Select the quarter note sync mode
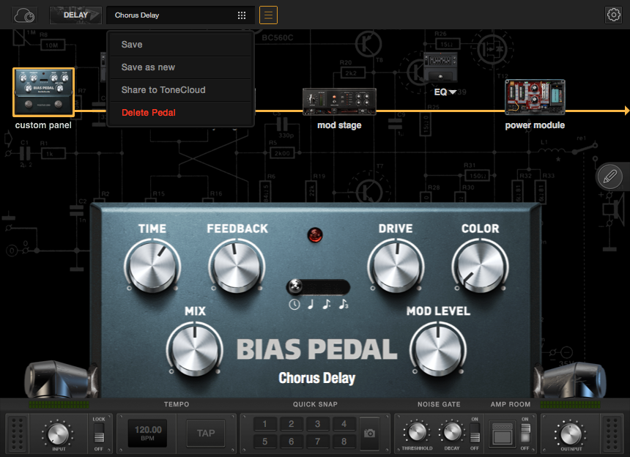This screenshot has width=630, height=457. [311, 305]
